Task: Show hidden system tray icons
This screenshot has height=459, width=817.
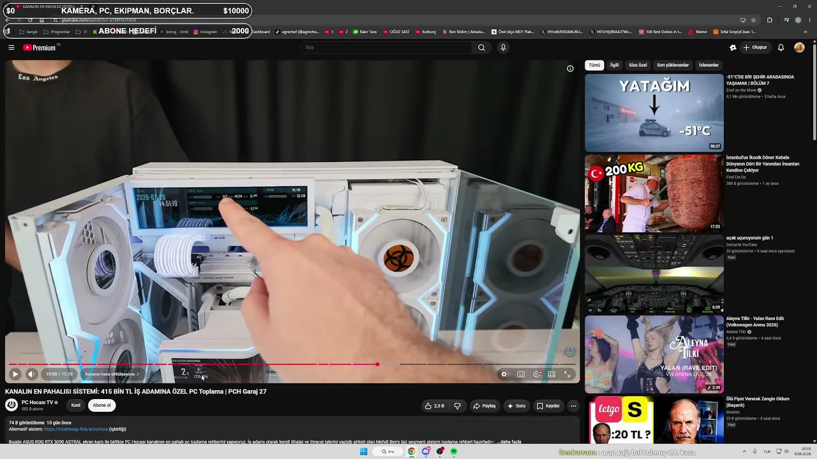Action: click(744, 451)
